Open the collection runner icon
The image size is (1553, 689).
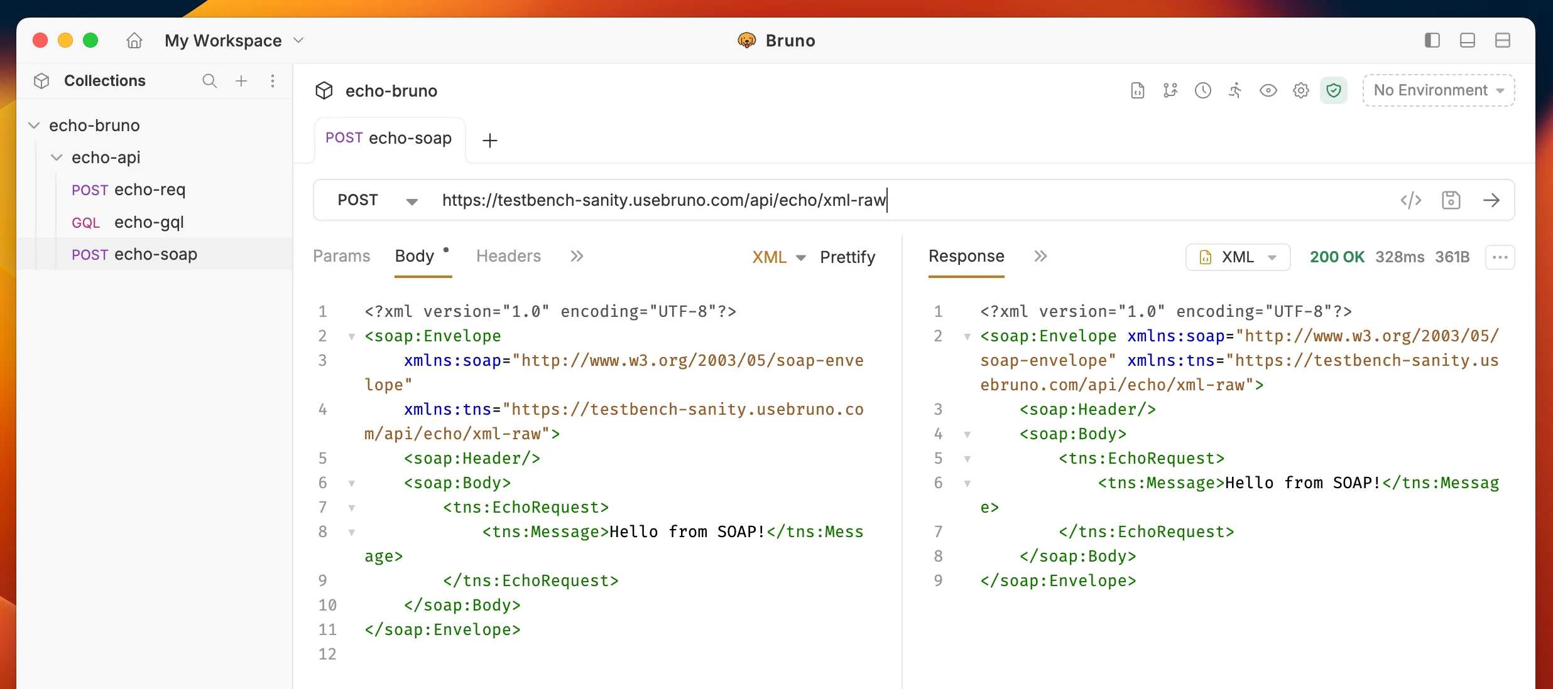point(1236,90)
